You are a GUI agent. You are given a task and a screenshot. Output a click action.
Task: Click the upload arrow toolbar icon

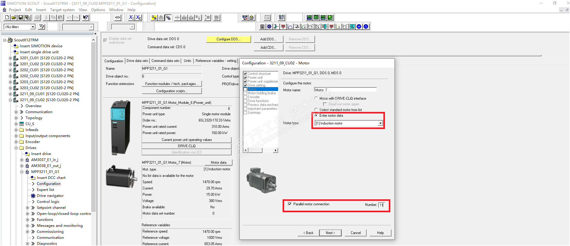coord(252,18)
